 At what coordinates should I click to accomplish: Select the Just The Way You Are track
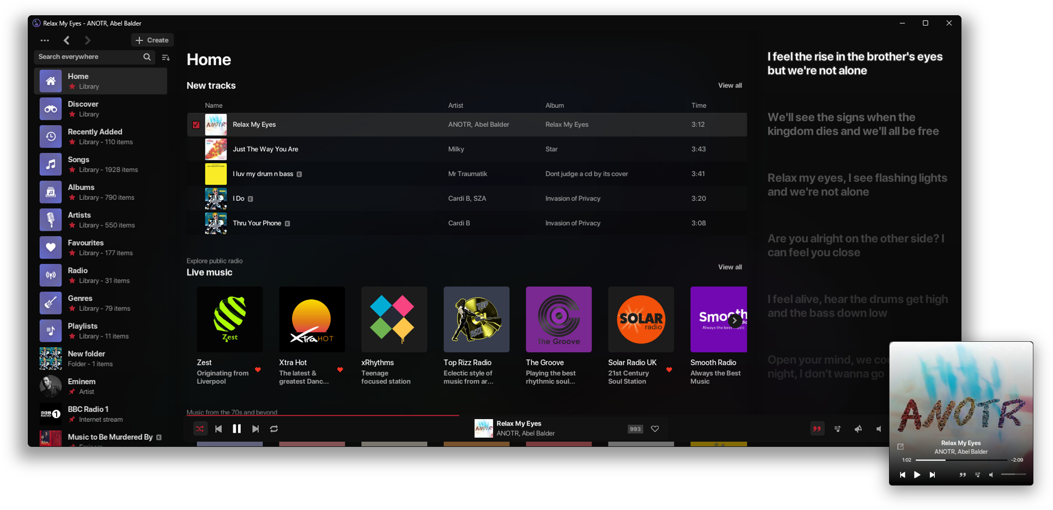coord(467,149)
